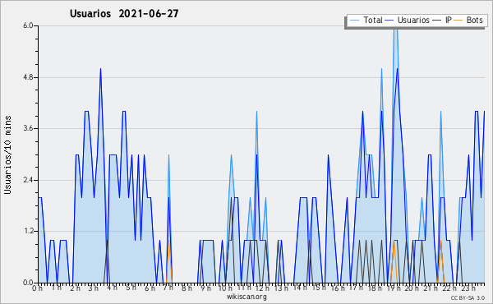Click the '14 h' x-axis label
Image resolution: width=493 pixels, height=304 pixels.
tap(300, 288)
